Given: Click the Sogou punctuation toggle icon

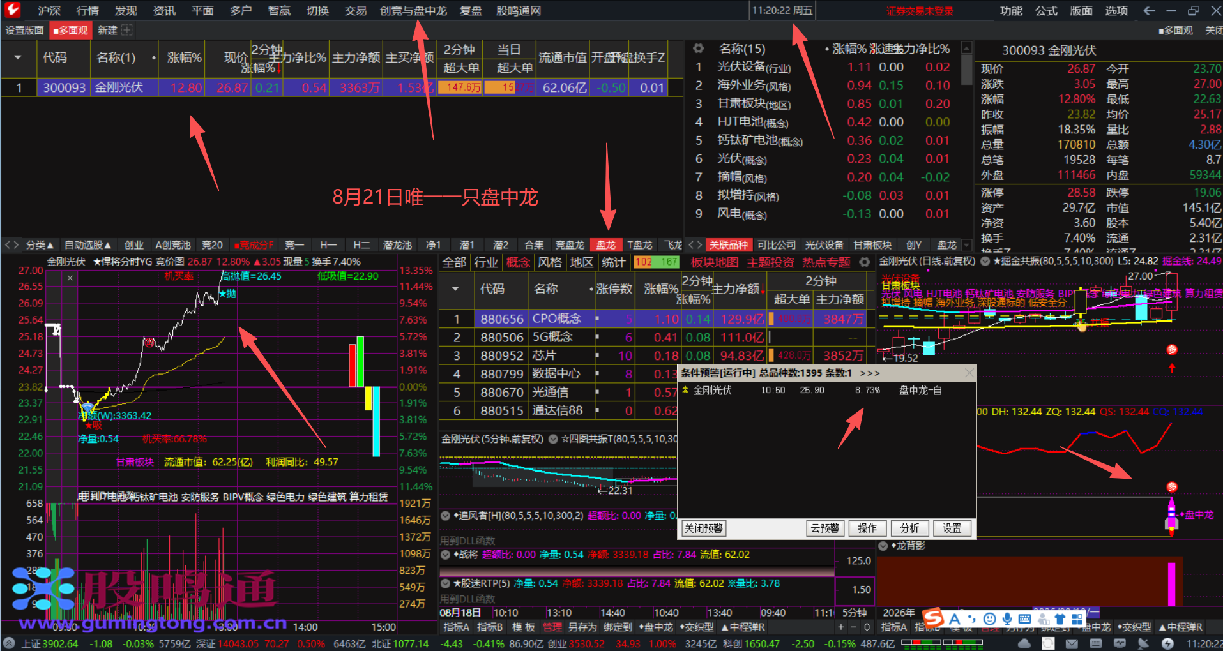Looking at the screenshot, I should (971, 618).
